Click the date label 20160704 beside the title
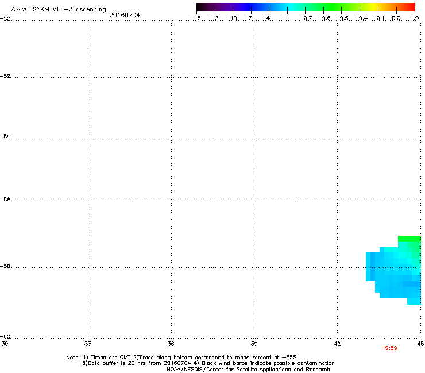 (125, 15)
